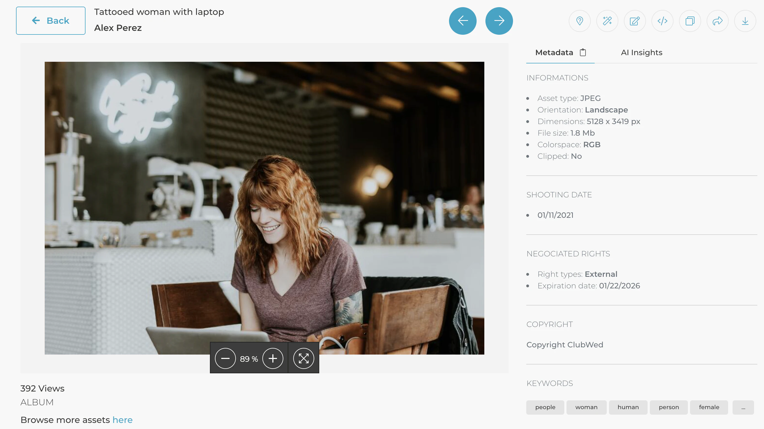Image resolution: width=764 pixels, height=429 pixels.
Task: Select the 'woman' keyword tag
Action: pyautogui.click(x=586, y=407)
